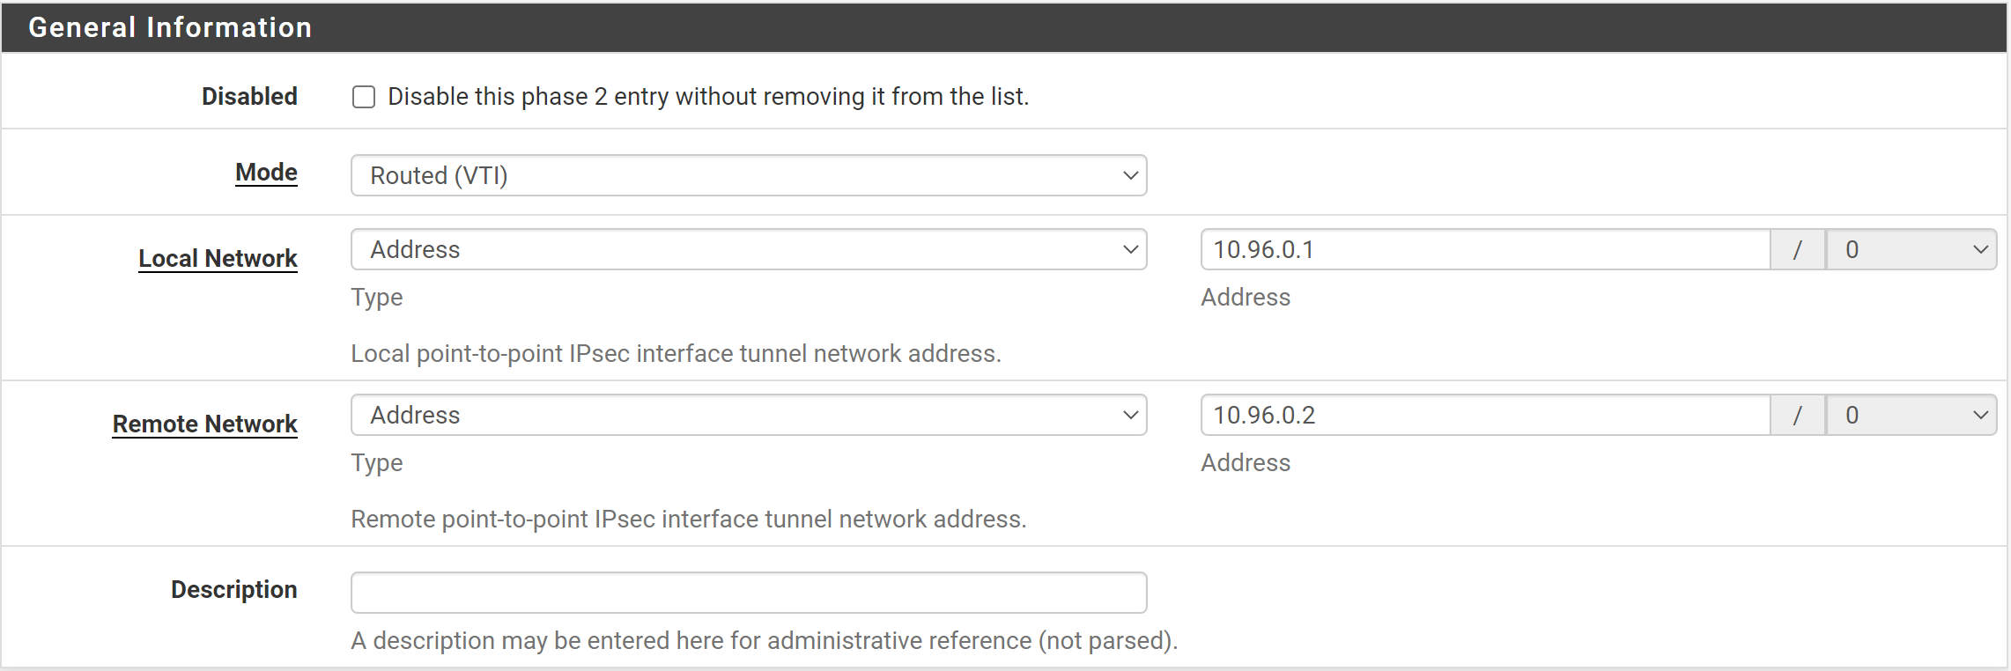Screen dimensions: 2011x671
Task: Click the Description row label
Action: (x=233, y=590)
